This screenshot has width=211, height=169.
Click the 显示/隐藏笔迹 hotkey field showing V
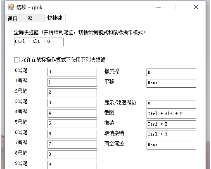(x=171, y=104)
